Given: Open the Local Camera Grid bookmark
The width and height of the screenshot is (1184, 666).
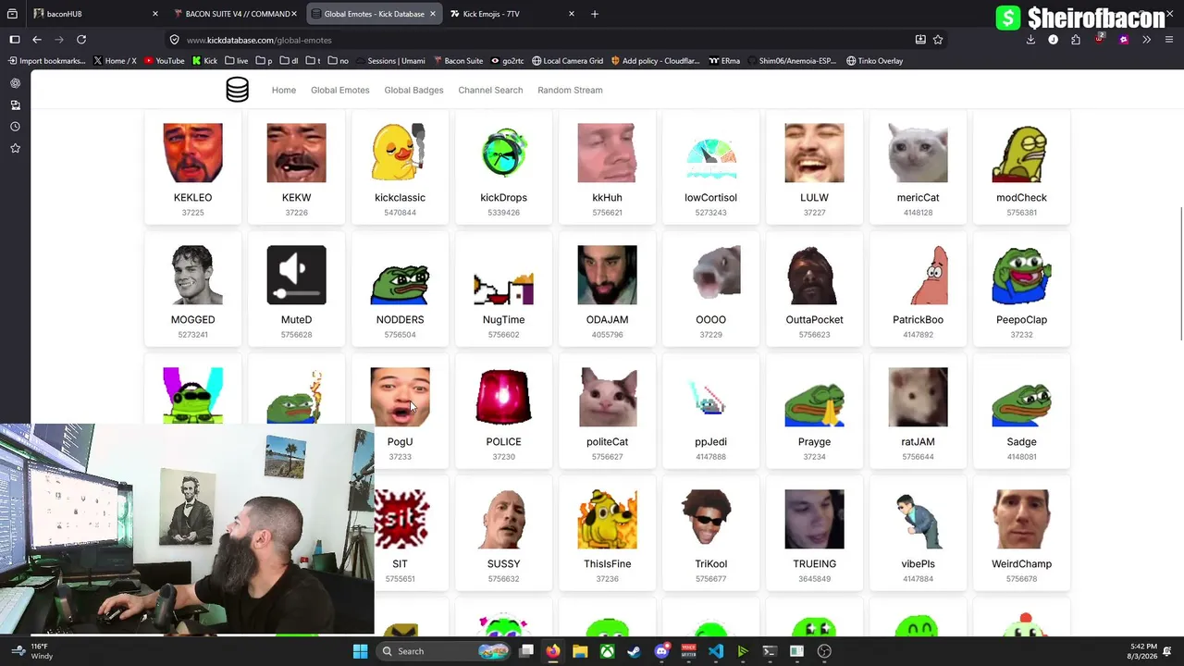Looking at the screenshot, I should (567, 61).
